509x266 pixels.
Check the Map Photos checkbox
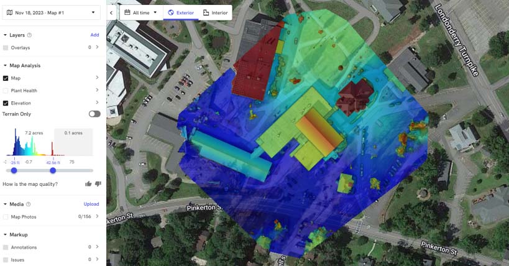point(6,217)
